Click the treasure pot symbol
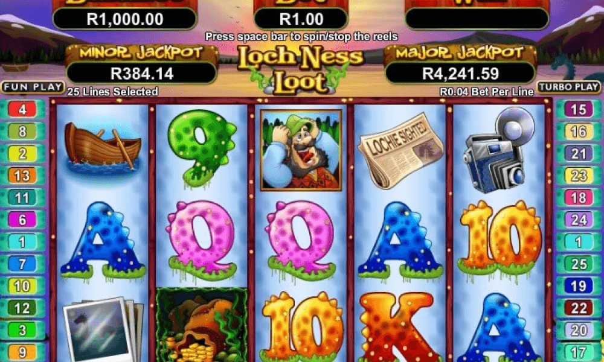The height and width of the screenshot is (362, 604). 202,325
